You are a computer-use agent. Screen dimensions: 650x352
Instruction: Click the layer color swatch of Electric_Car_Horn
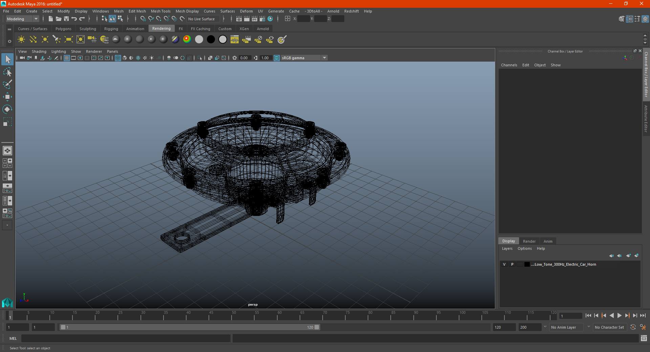(x=527, y=264)
